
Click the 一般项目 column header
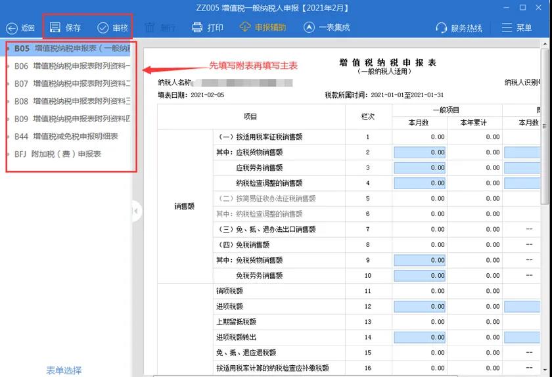coord(446,110)
